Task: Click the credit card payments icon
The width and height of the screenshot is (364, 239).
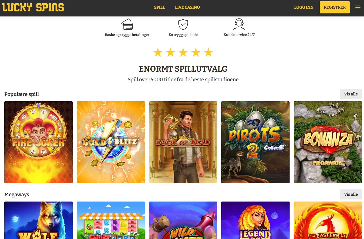Action: (x=127, y=24)
